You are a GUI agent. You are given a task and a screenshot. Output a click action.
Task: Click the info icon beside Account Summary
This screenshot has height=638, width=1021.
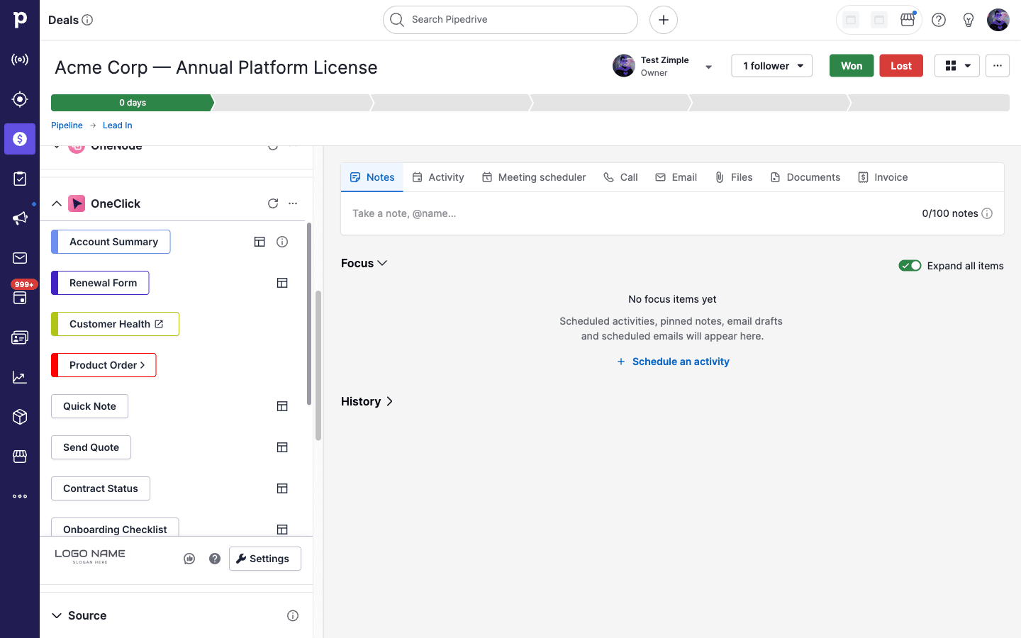pos(282,242)
